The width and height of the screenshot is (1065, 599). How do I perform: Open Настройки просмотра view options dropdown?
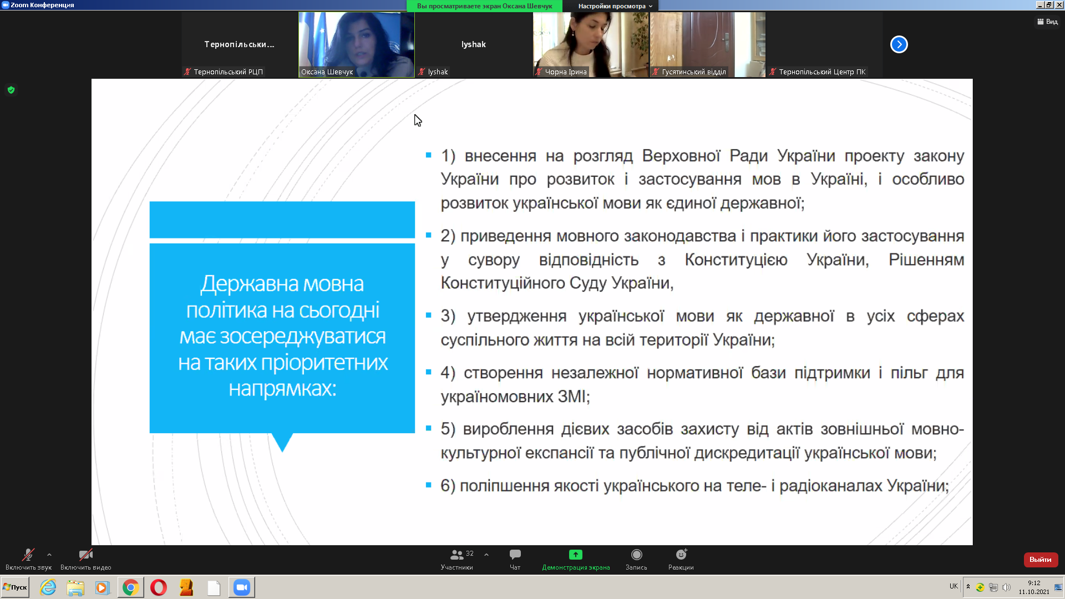pos(615,6)
